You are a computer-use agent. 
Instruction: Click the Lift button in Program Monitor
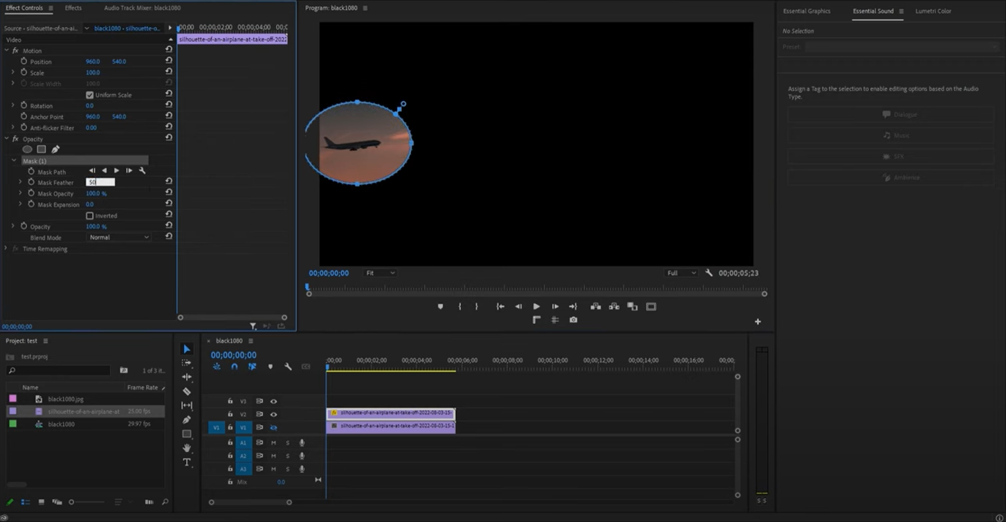point(595,307)
